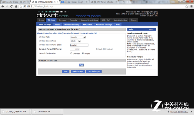This screenshot has height=115, width=194.
Task: Expand the Wireless Mode dropdown showing Repeater
Action: pyautogui.click(x=78, y=37)
